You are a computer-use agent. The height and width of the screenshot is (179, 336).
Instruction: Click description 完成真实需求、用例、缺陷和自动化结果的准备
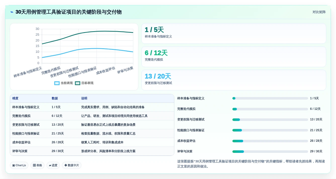point(113,107)
